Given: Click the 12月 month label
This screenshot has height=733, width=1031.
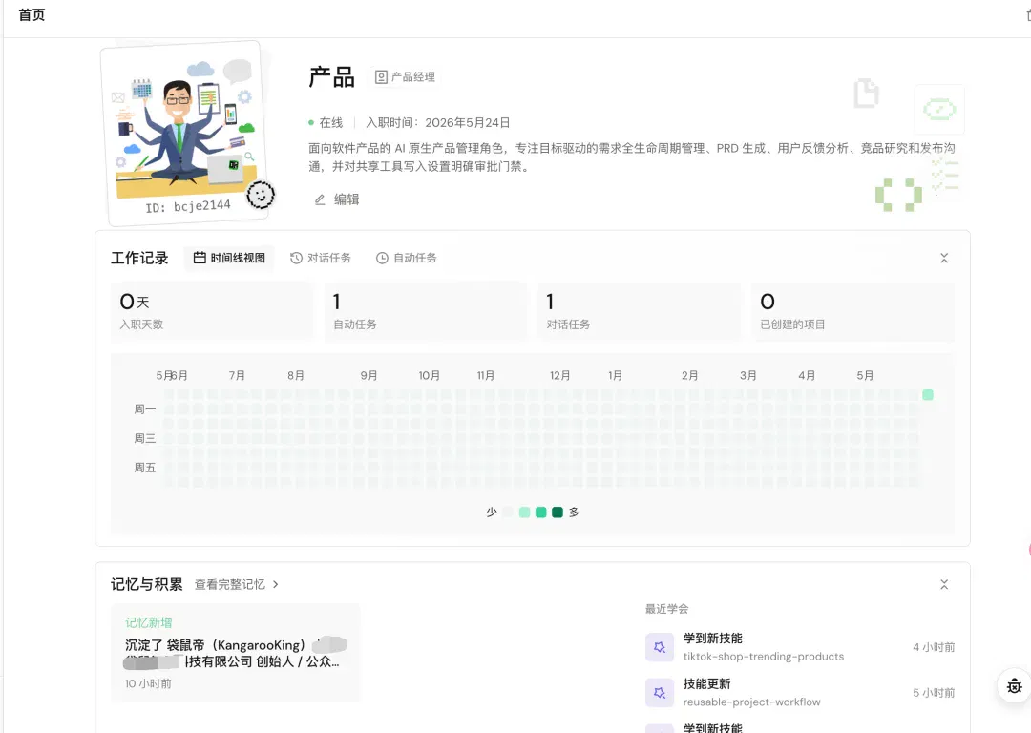Looking at the screenshot, I should (559, 375).
